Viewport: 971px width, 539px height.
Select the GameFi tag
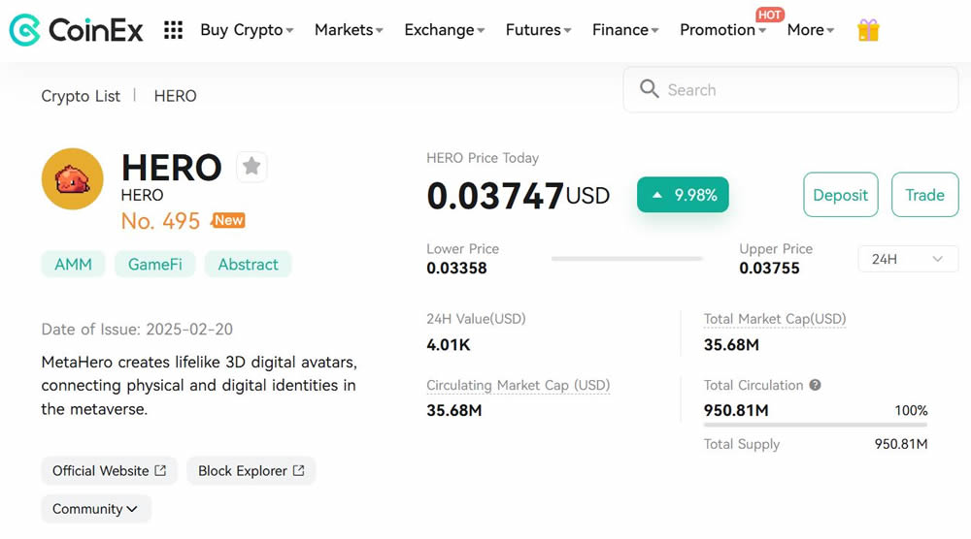[x=155, y=265]
